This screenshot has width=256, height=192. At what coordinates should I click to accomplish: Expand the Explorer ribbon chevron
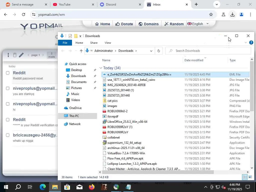[245, 42]
